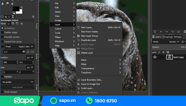Select the test 1.jpg layer thumbnail
This screenshot has width=186, height=106.
[169, 57]
